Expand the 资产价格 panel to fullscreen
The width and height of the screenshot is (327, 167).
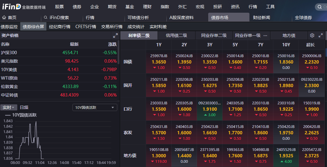(115, 36)
